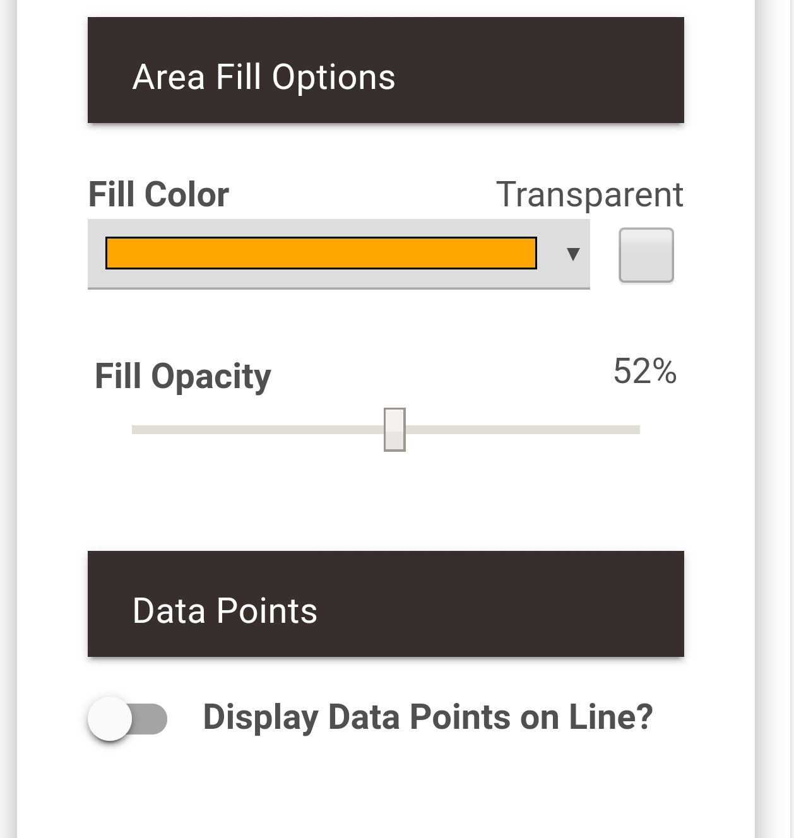
Task: Click the "Fill Opacity" label
Action: (x=183, y=376)
